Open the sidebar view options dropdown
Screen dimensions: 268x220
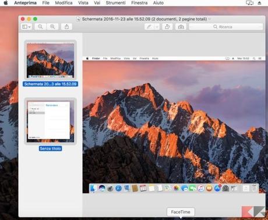point(26,27)
